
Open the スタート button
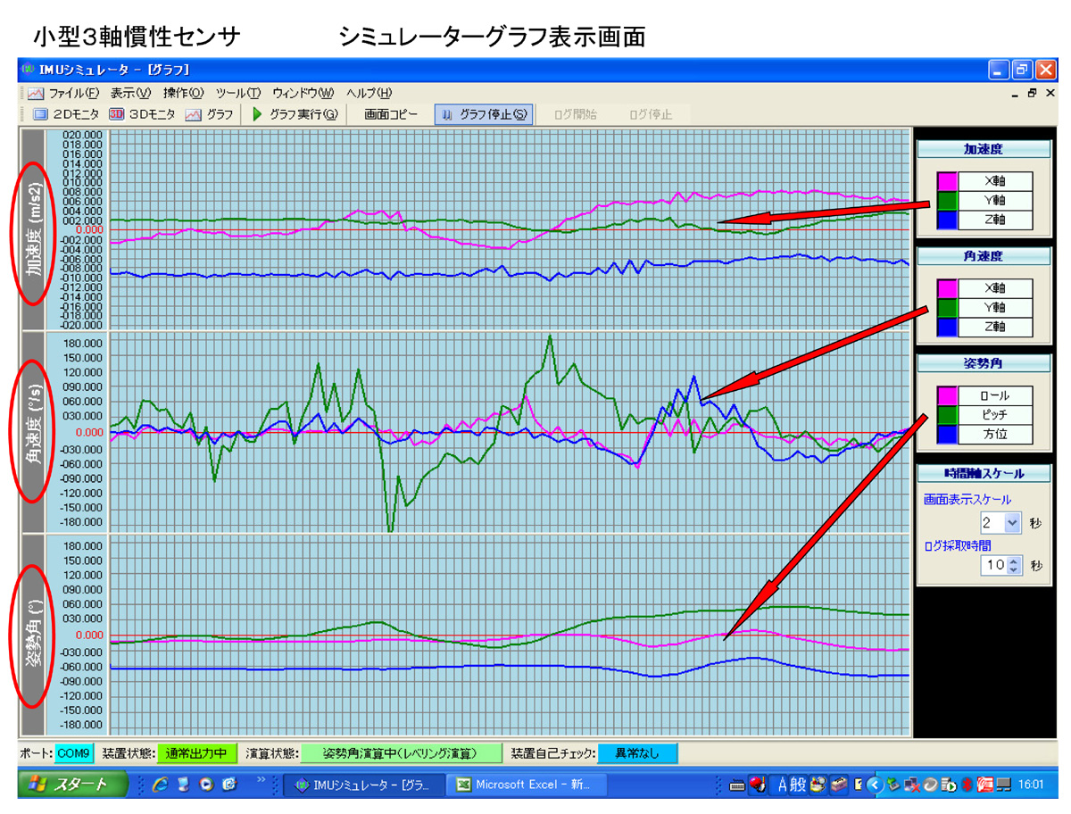point(70,785)
